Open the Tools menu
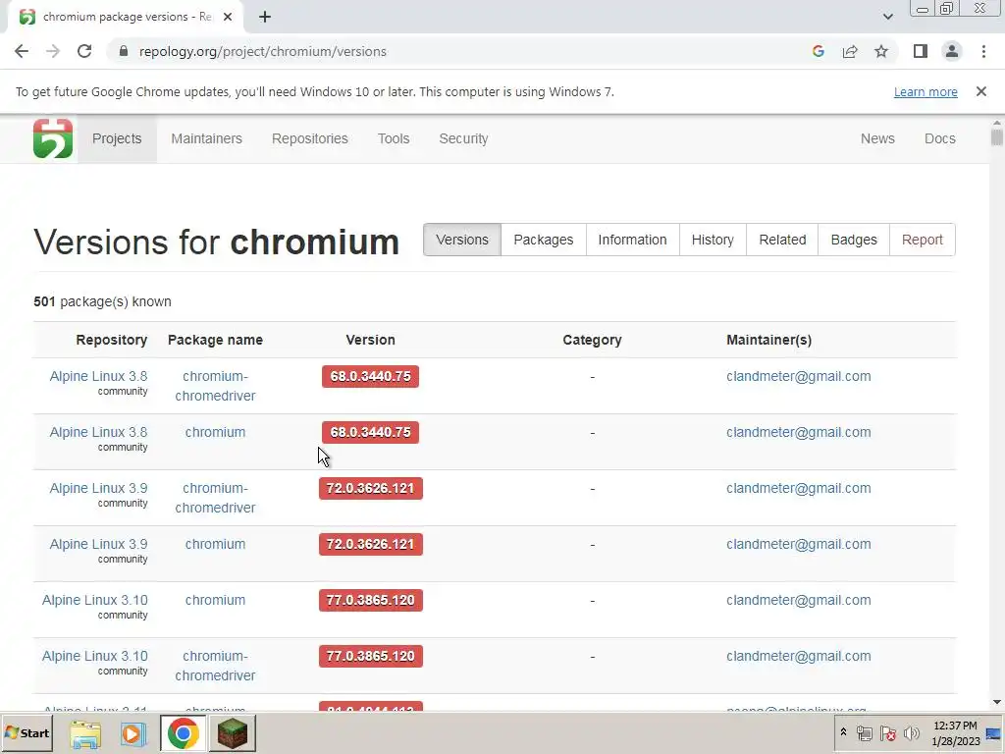 [394, 138]
